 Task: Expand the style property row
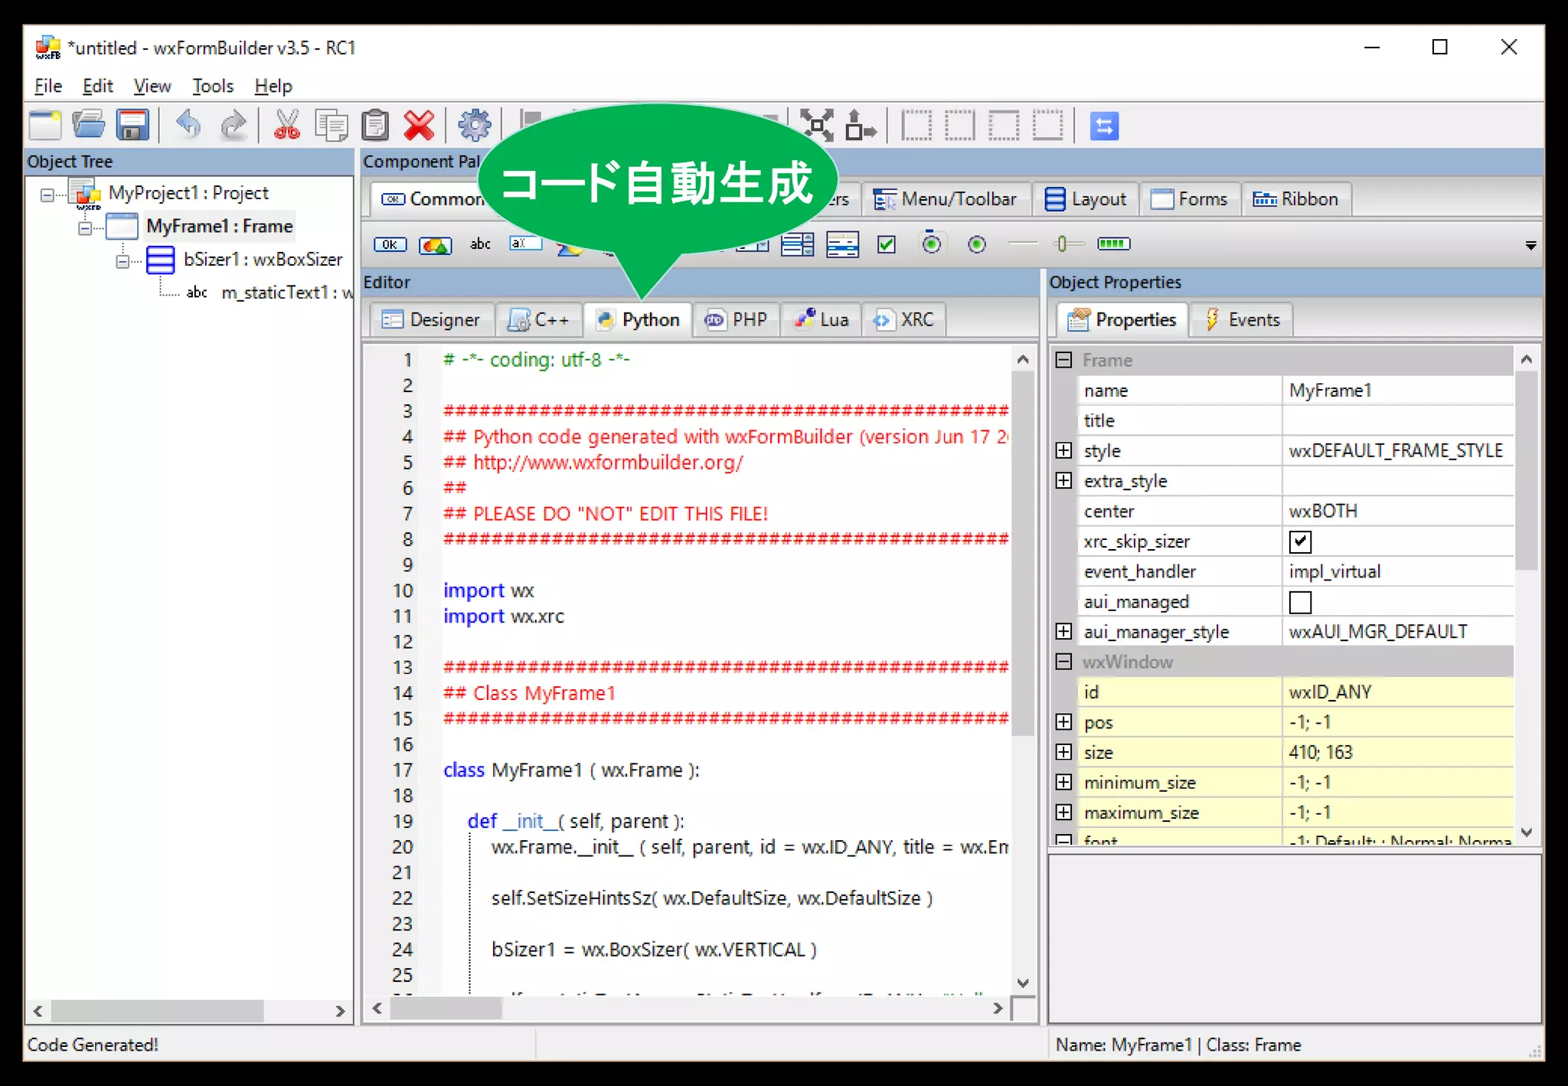[1063, 450]
